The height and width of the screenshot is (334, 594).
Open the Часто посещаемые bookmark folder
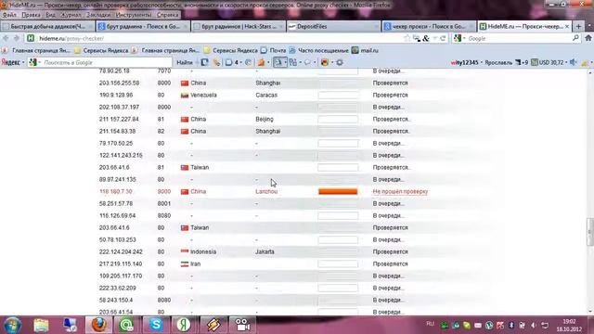point(319,50)
